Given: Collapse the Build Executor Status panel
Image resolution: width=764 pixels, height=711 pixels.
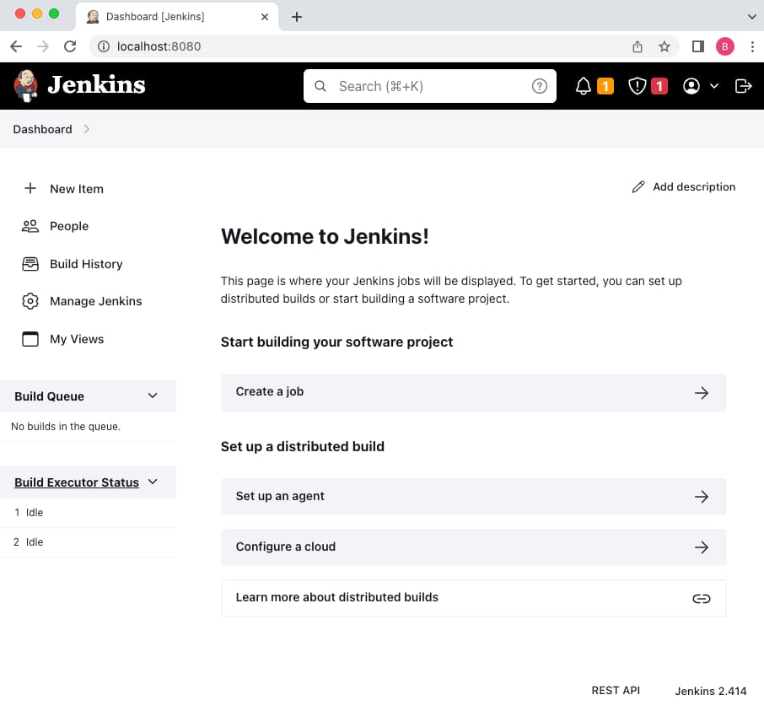Looking at the screenshot, I should click(153, 482).
